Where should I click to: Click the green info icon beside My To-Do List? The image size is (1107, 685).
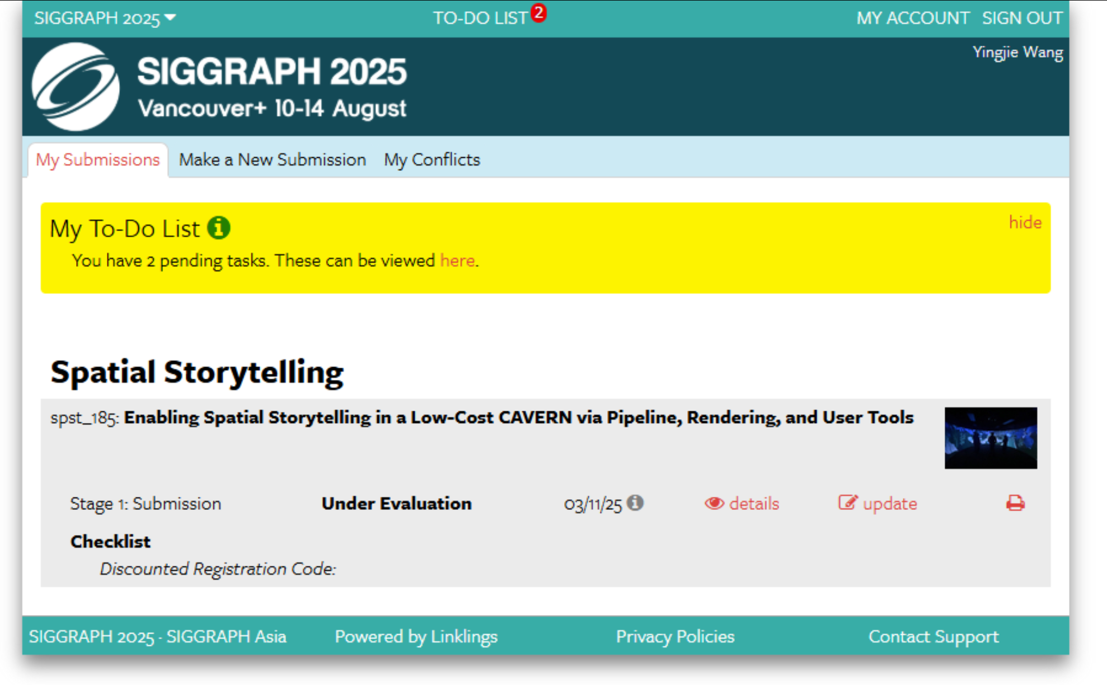[219, 228]
